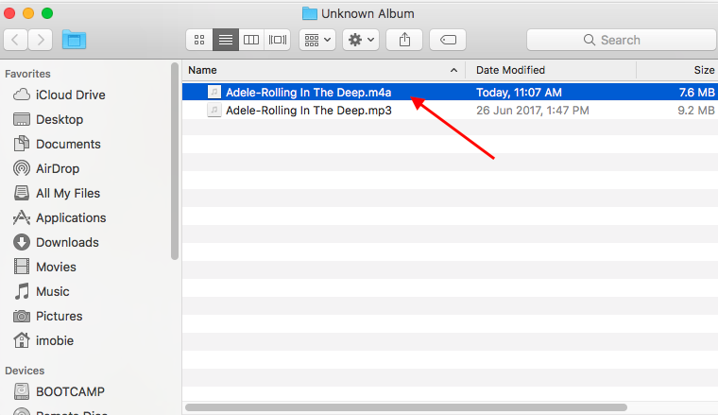
Task: Go back with the left chevron button
Action: [x=15, y=40]
